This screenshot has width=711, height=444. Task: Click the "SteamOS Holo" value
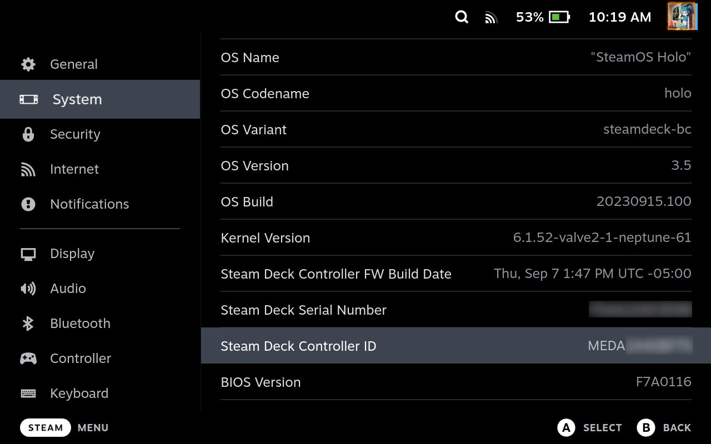pyautogui.click(x=641, y=57)
